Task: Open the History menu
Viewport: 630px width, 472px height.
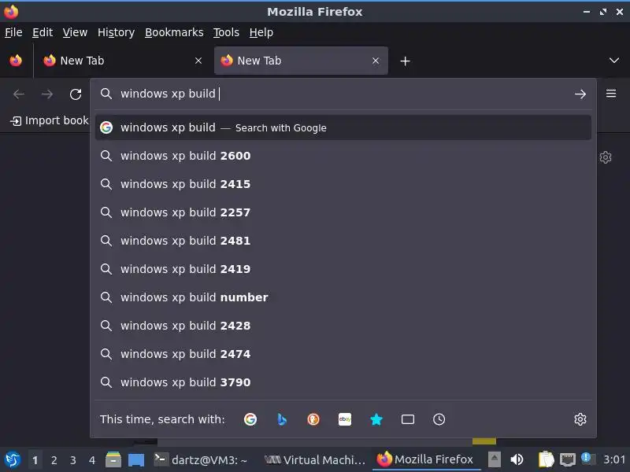Action: tap(116, 32)
